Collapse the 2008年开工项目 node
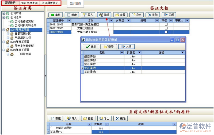The width and height of the screenshot is (214, 135). tap(4, 42)
